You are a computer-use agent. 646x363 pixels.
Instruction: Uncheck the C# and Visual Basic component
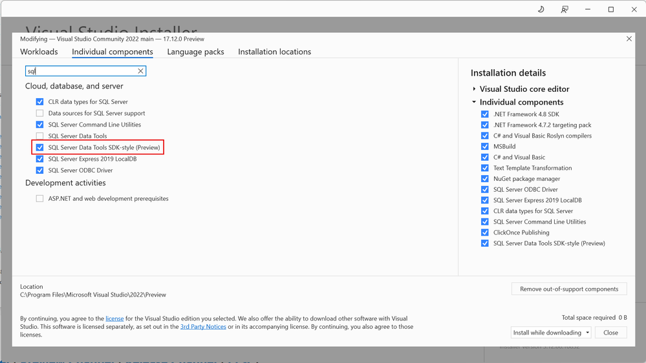click(485, 157)
